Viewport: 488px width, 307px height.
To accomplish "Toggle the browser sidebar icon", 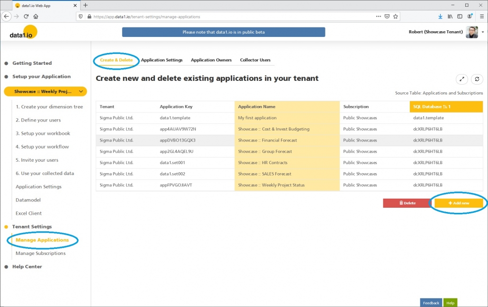I will (460, 17).
